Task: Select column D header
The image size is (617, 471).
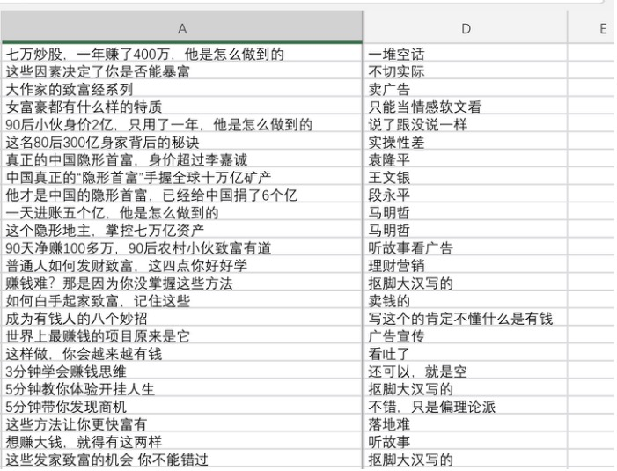Action: pyautogui.click(x=465, y=27)
